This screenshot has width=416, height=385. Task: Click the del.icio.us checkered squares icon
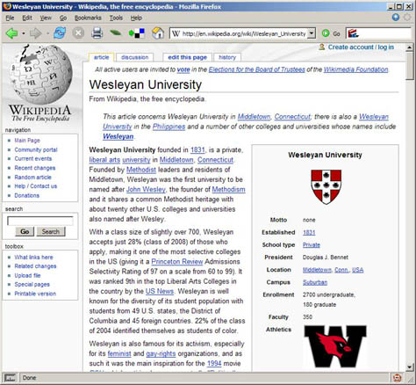coord(137,33)
